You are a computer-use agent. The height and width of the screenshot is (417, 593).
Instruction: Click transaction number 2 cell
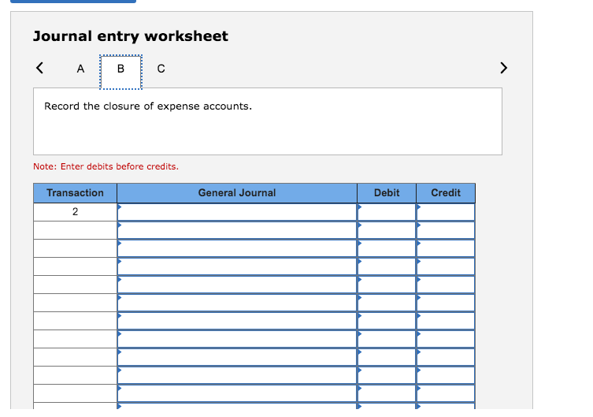[75, 212]
